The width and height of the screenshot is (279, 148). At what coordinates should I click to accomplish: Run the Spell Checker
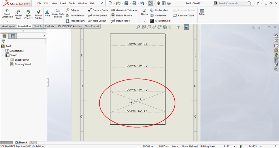(28, 14)
